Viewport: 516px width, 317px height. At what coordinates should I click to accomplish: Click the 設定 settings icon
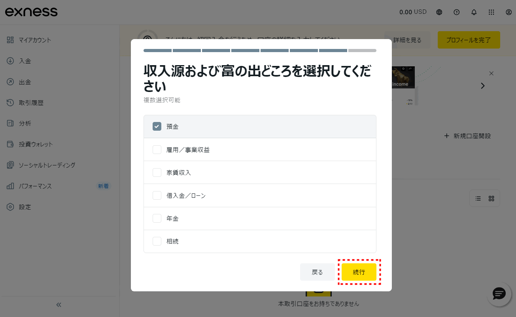point(10,207)
